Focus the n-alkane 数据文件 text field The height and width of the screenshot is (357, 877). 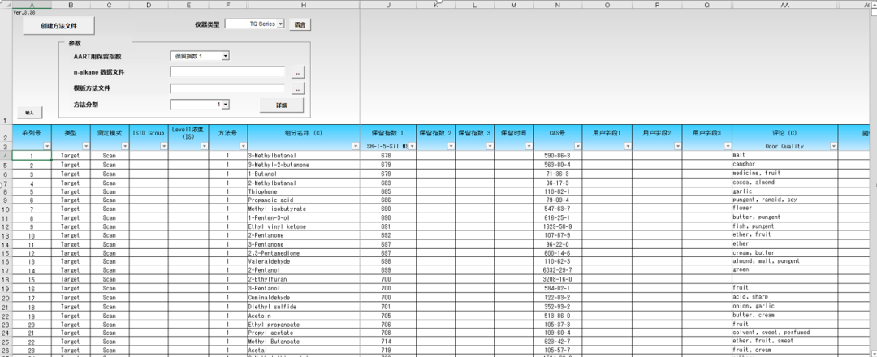(227, 72)
